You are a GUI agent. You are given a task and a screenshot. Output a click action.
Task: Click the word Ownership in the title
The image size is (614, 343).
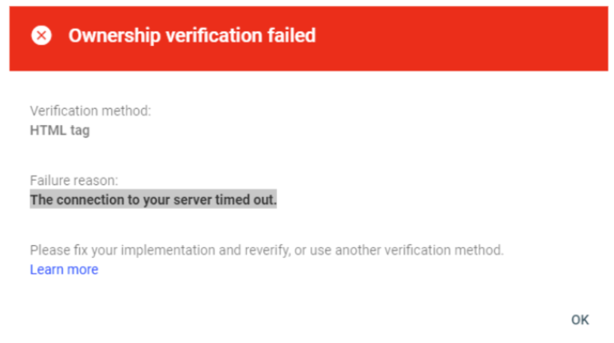tap(115, 35)
